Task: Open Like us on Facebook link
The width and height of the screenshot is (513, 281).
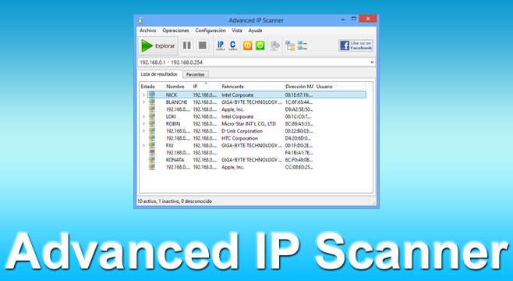Action: point(356,45)
